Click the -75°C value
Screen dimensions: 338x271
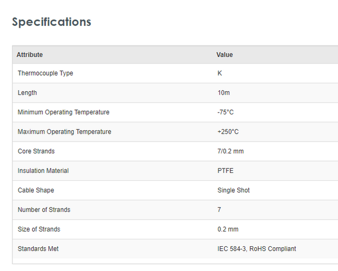click(x=225, y=112)
